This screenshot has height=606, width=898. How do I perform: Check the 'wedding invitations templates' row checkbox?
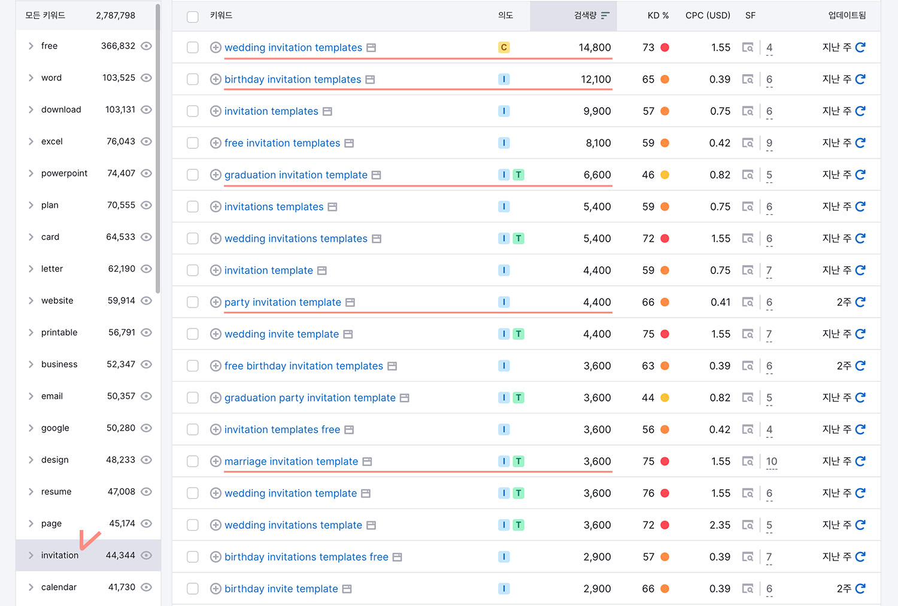(x=193, y=239)
